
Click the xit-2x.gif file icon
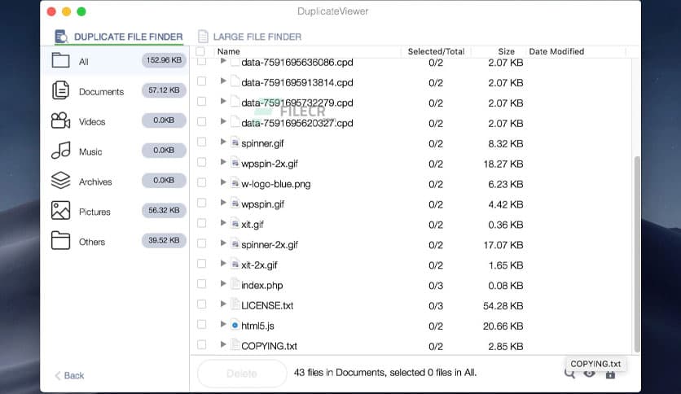(235, 264)
